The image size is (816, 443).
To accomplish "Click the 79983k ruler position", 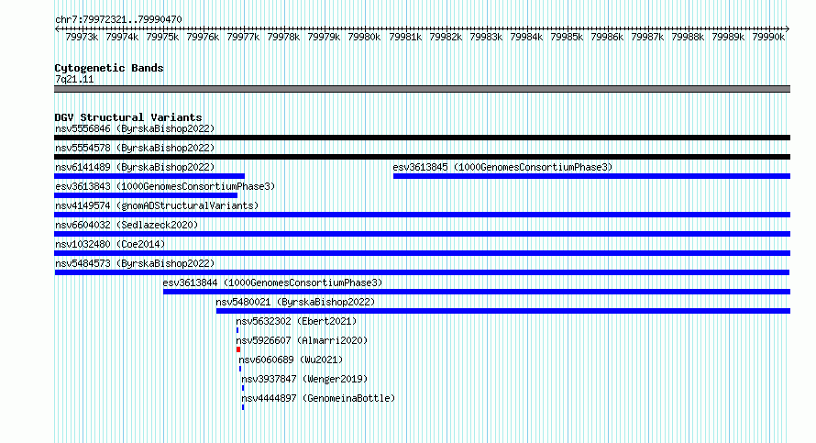I will coord(486,37).
